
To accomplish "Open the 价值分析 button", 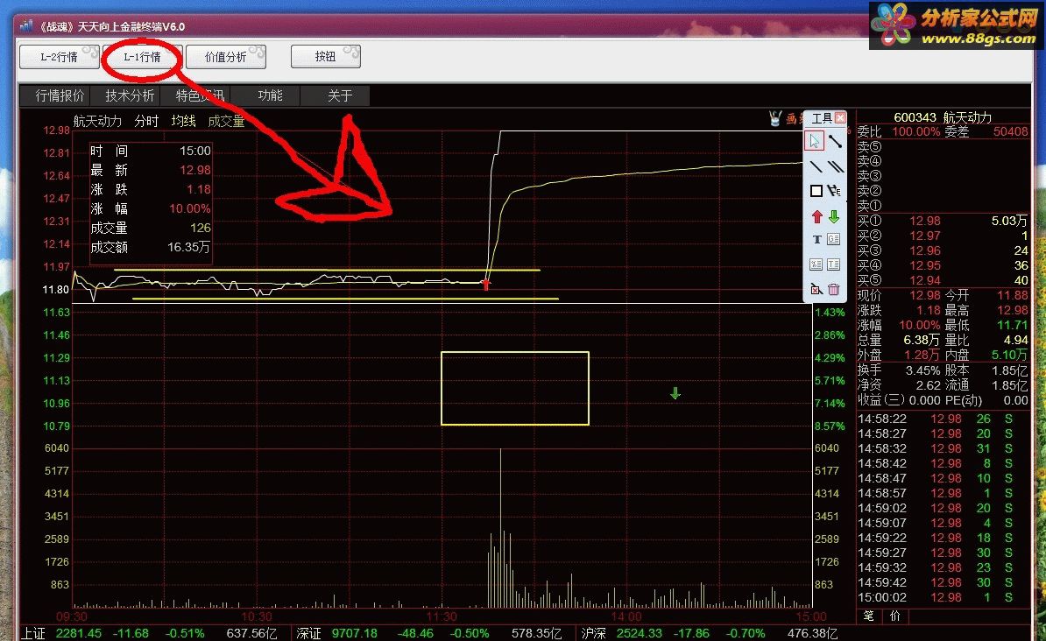I will (225, 57).
